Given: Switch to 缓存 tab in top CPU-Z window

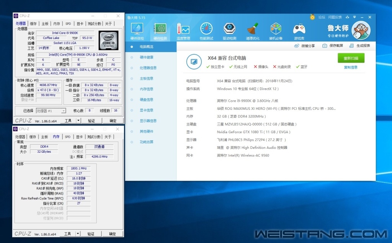Looking at the screenshot, I should (33, 24).
